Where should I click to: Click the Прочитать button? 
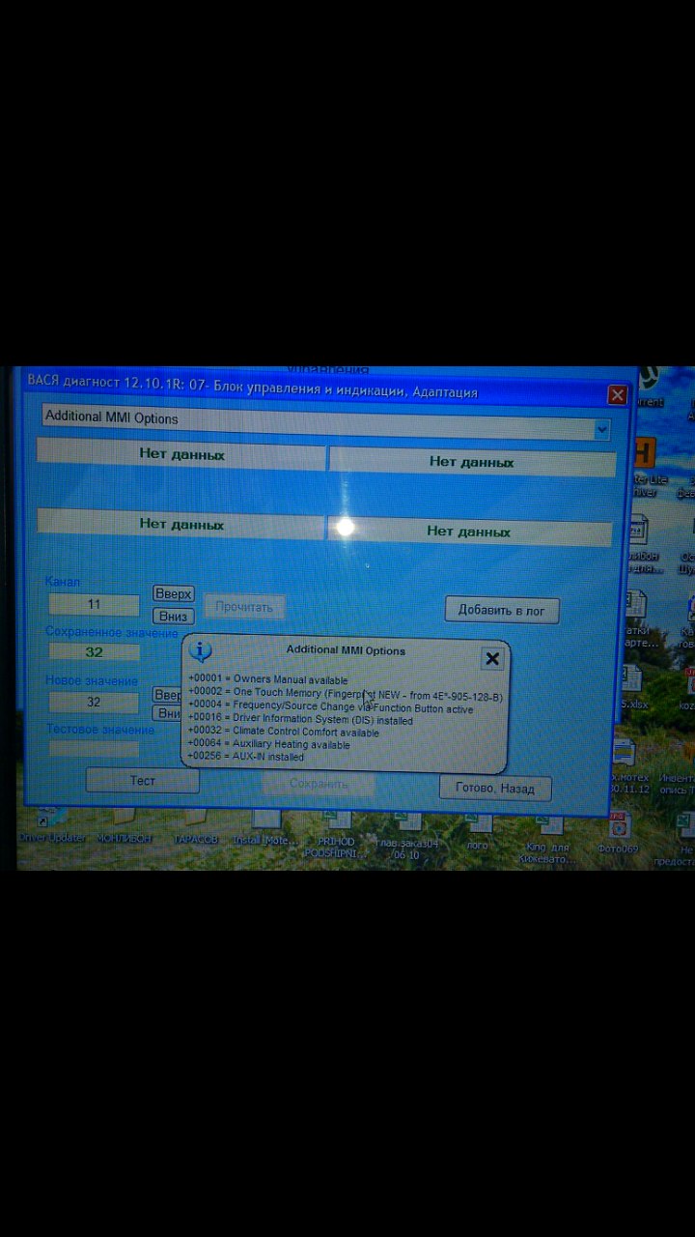tap(243, 607)
